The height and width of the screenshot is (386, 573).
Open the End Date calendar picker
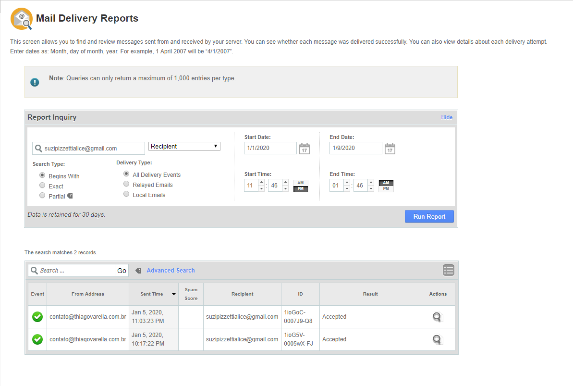[x=390, y=149]
